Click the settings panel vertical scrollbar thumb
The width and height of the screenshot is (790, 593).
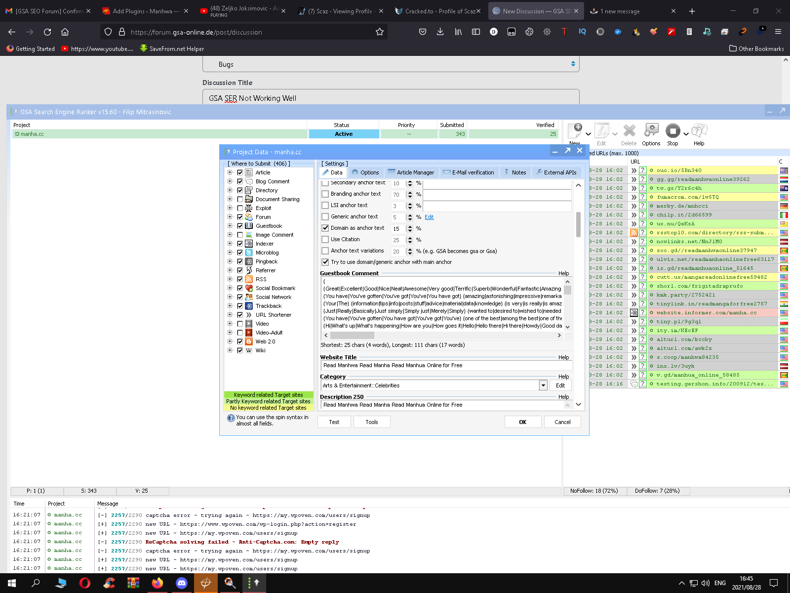click(578, 225)
